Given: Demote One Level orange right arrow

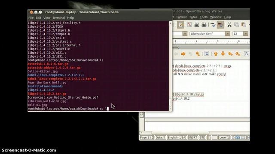Looking at the screenshot, I should 183,54.
